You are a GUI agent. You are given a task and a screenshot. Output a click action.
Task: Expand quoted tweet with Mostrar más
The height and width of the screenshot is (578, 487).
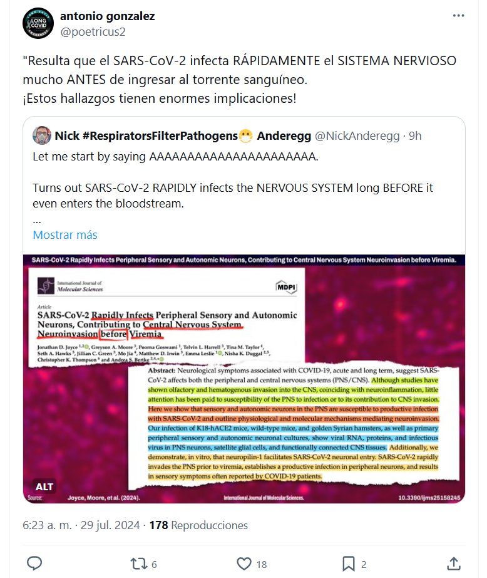pyautogui.click(x=65, y=235)
